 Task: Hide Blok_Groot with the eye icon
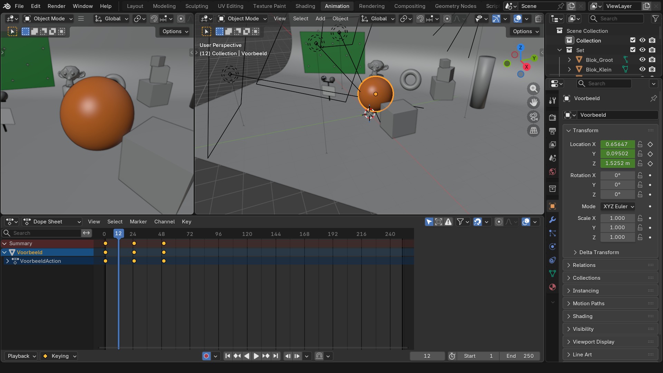pos(642,60)
